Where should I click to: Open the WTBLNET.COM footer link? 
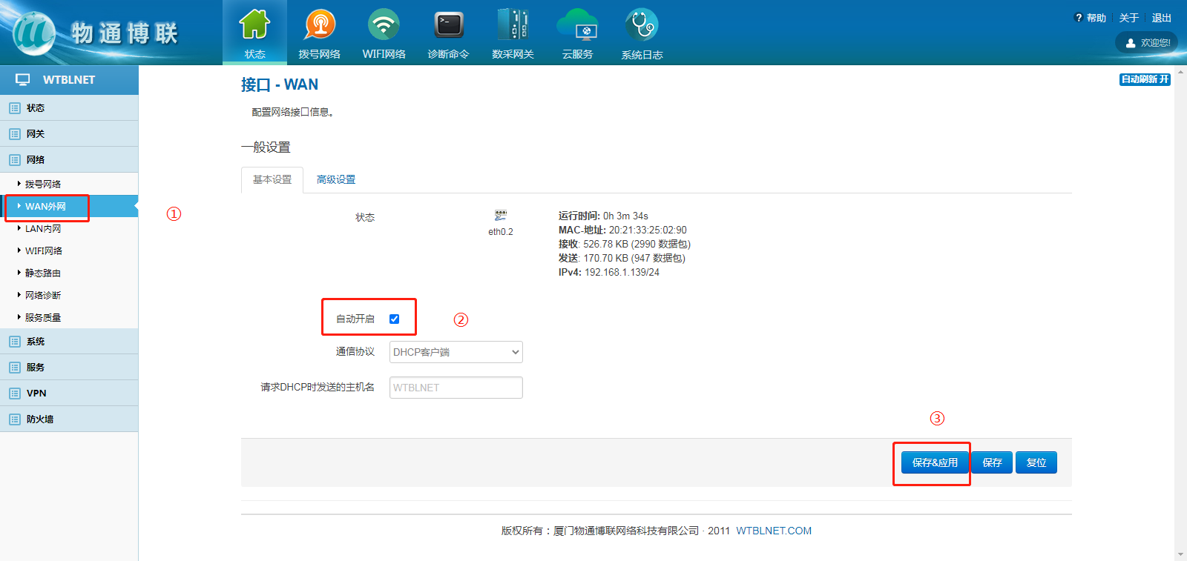774,531
